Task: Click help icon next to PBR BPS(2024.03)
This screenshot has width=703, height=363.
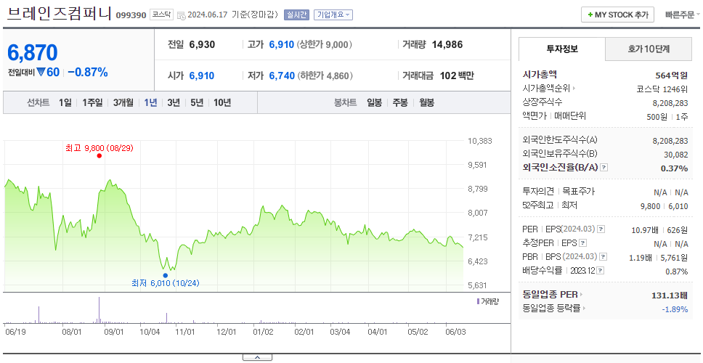Action: (604, 257)
